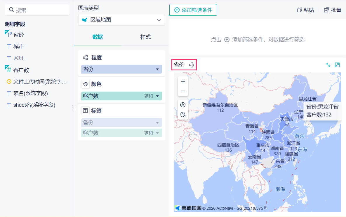Image resolution: width=346 pixels, height=217 pixels.
Task: Click the 粘贴 button
Action: (305, 10)
